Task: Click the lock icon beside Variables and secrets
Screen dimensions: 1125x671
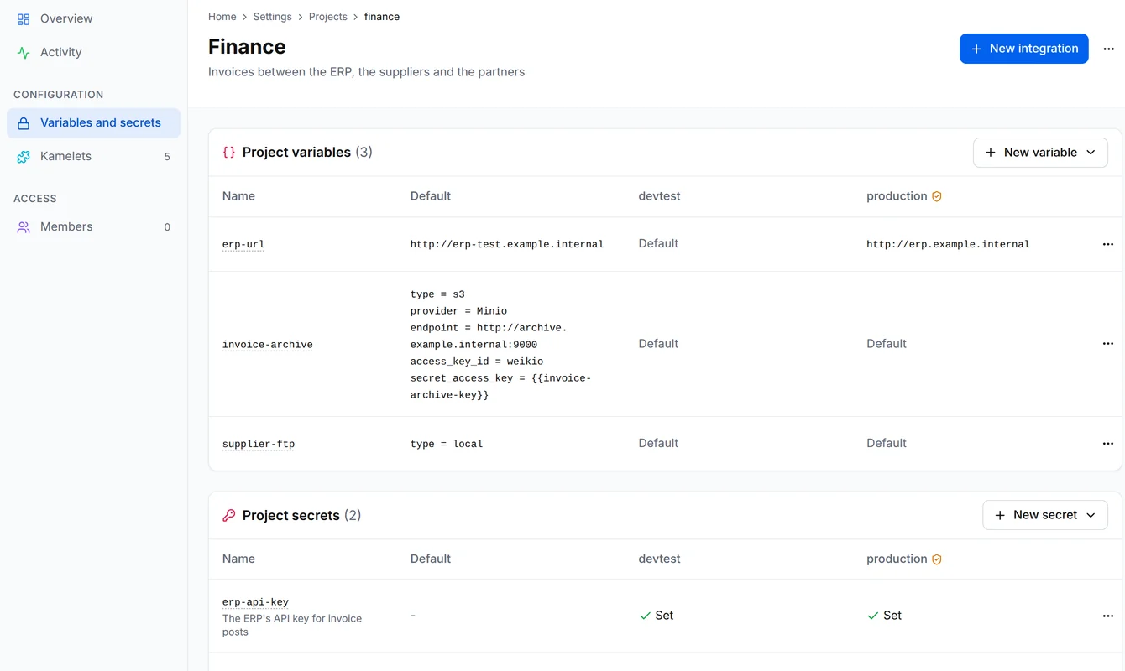Action: coord(24,122)
